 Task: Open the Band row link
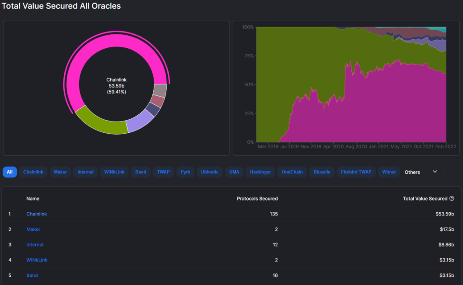[32, 276]
